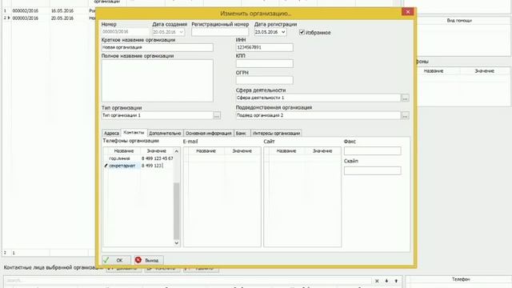This screenshot has height=288, width=512.
Task: Click the Тип организации 1 value field
Action: [157, 115]
